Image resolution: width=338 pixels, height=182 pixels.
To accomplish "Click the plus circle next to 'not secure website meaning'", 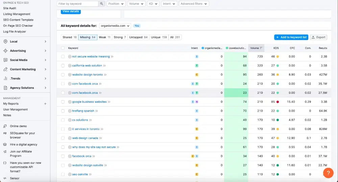I will pos(70,56).
